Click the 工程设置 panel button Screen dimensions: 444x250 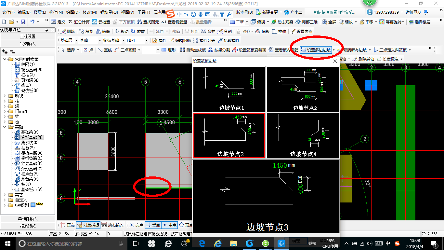pyautogui.click(x=28, y=36)
